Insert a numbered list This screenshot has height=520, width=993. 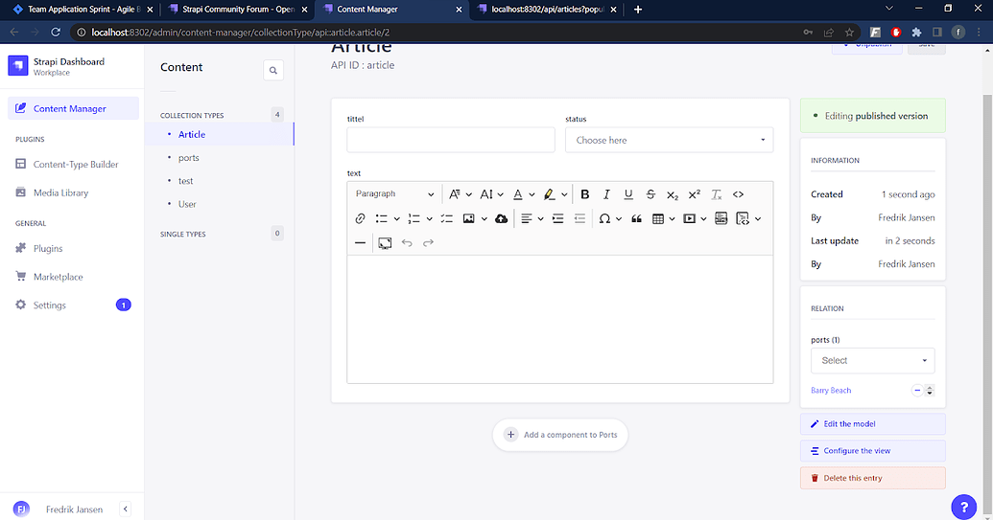414,218
